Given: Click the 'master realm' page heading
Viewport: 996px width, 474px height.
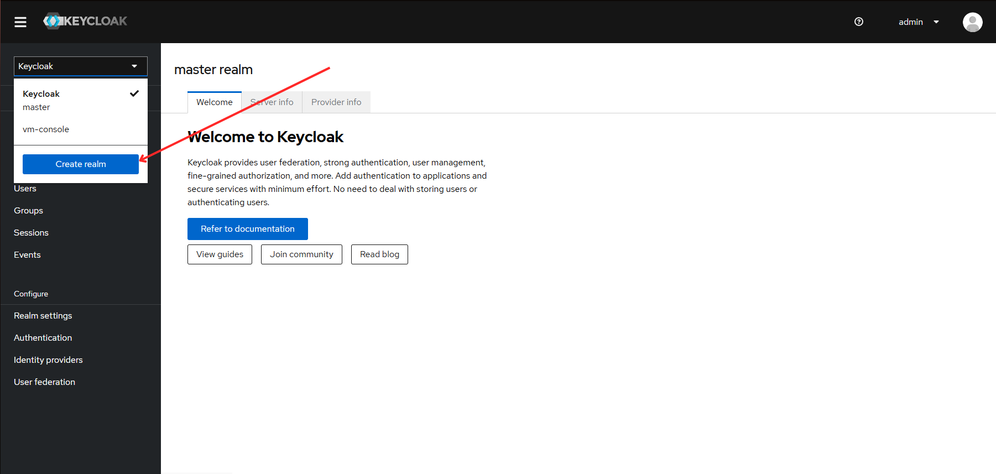Looking at the screenshot, I should coord(213,70).
